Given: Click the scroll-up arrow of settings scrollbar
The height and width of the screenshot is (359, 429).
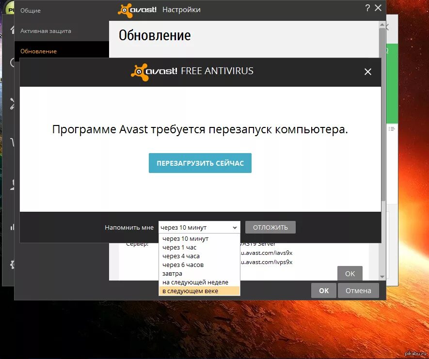Looking at the screenshot, I should click(382, 25).
